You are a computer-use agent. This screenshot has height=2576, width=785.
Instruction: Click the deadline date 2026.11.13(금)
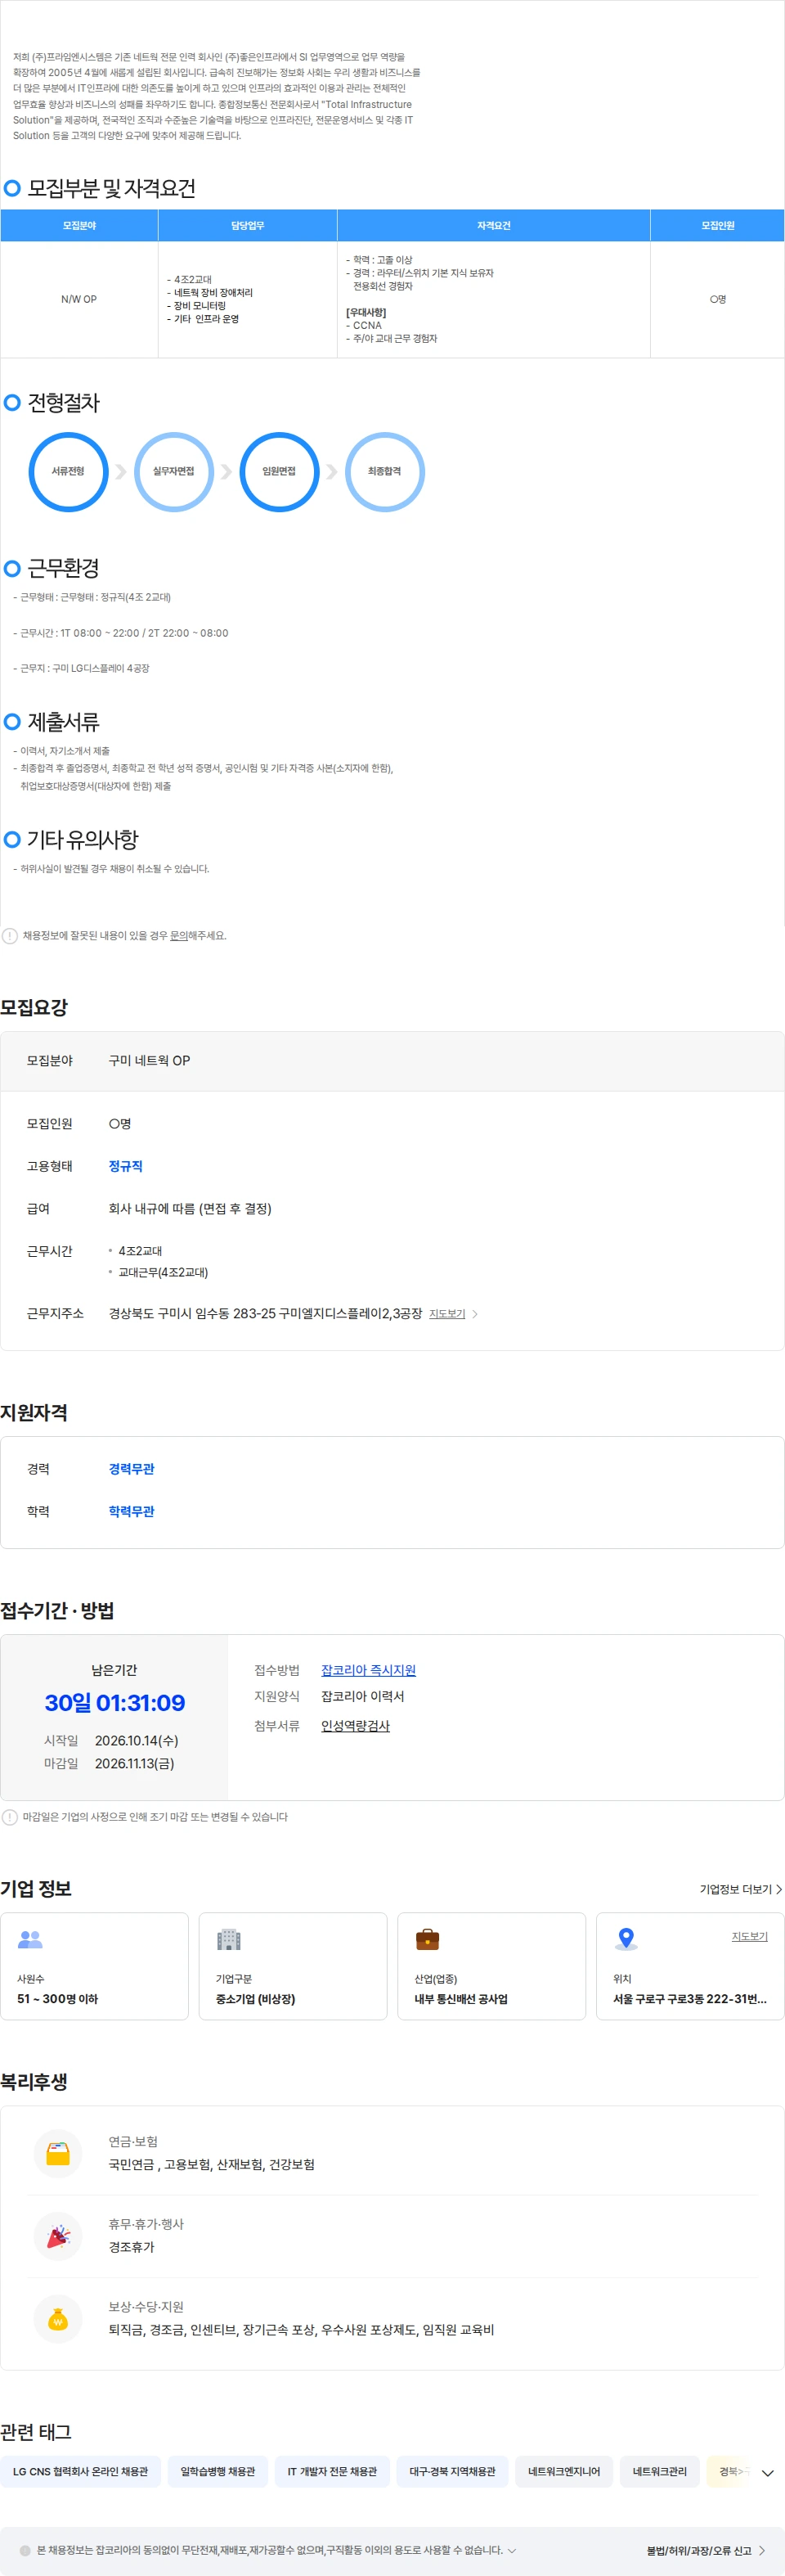pyautogui.click(x=135, y=1763)
